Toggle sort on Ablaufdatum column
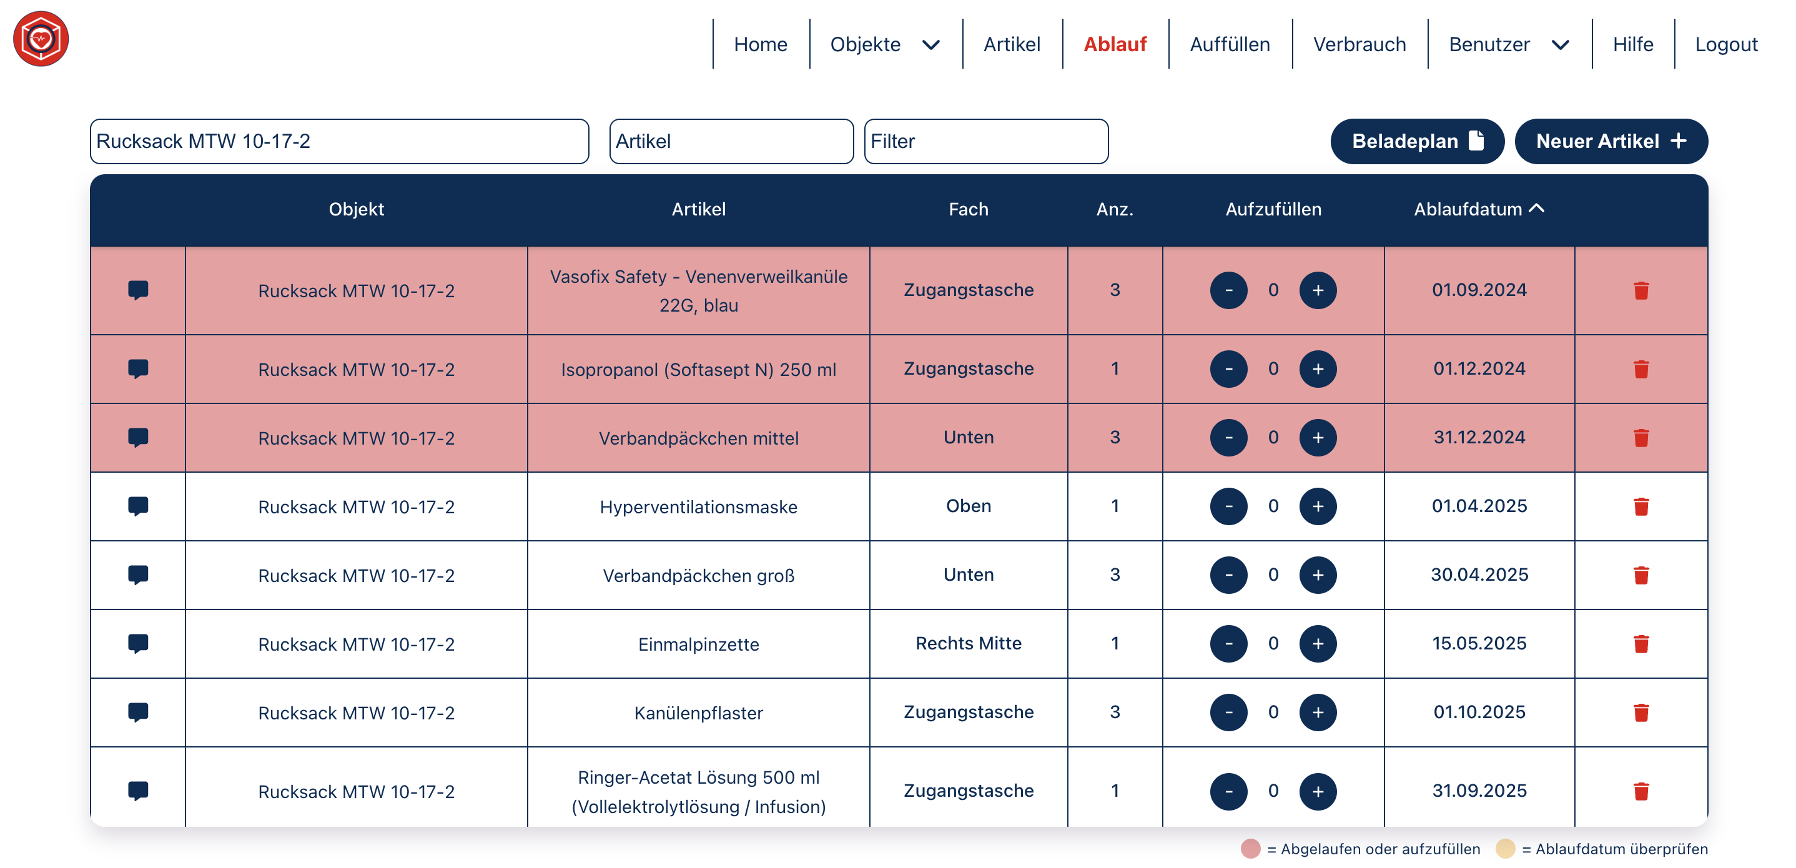 (x=1478, y=209)
